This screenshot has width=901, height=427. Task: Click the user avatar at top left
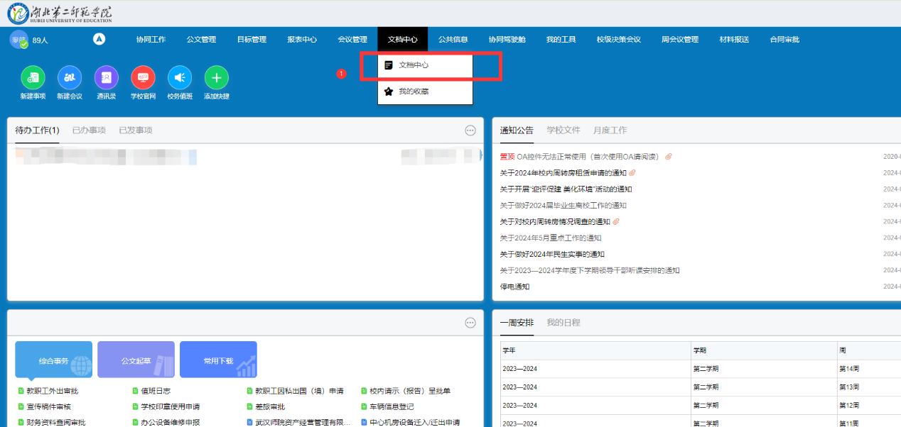click(x=18, y=40)
